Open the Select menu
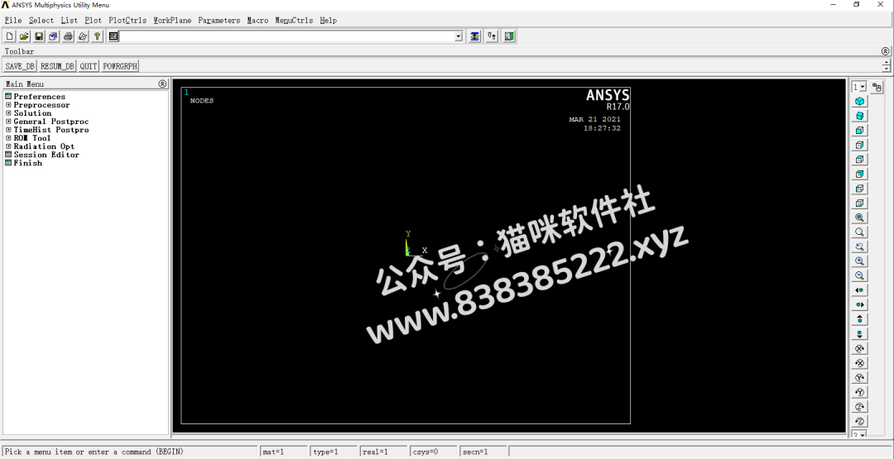This screenshot has height=459, width=894. tap(41, 21)
